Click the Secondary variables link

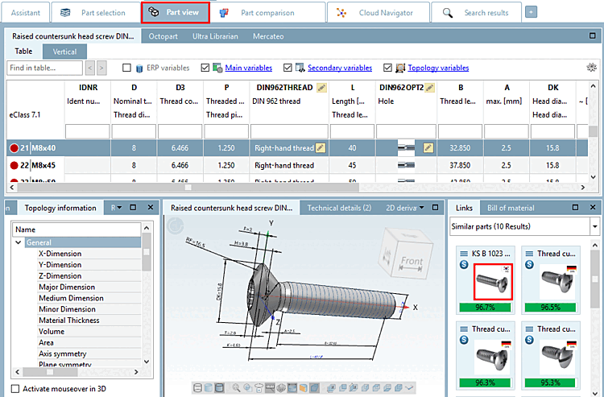coord(339,68)
